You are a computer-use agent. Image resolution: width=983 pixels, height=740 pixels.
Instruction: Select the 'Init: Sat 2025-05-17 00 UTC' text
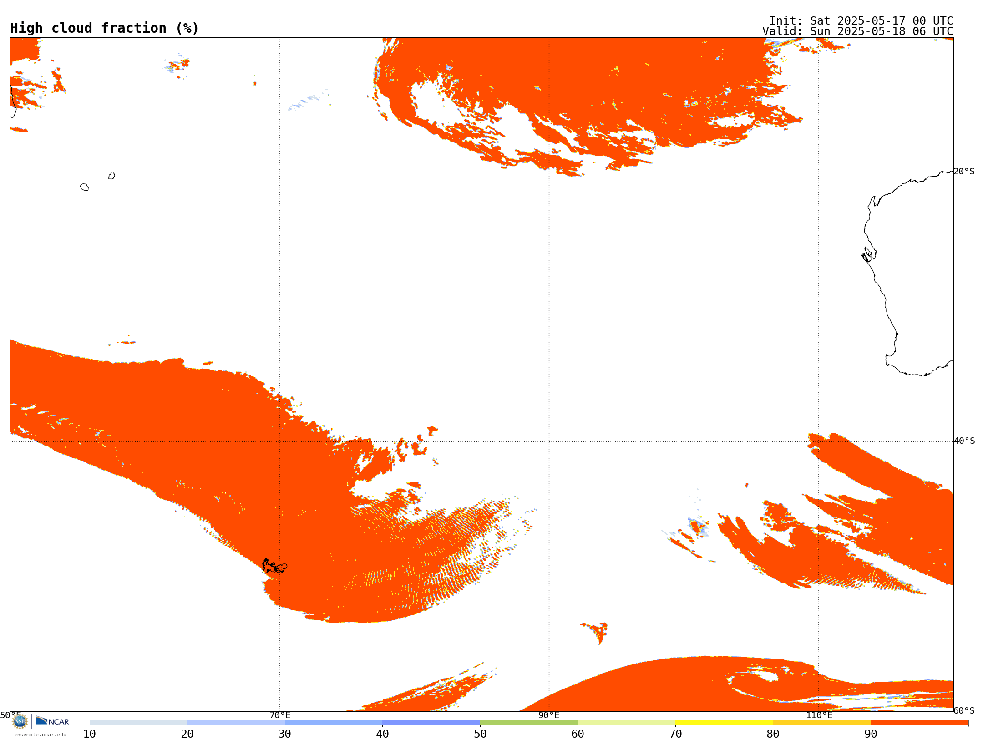(861, 21)
